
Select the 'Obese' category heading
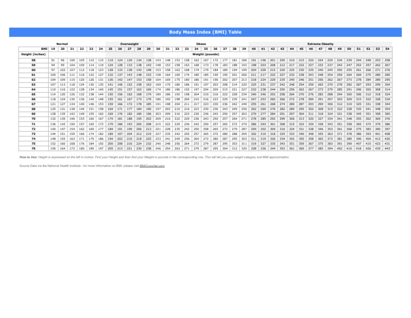click(x=201, y=44)
